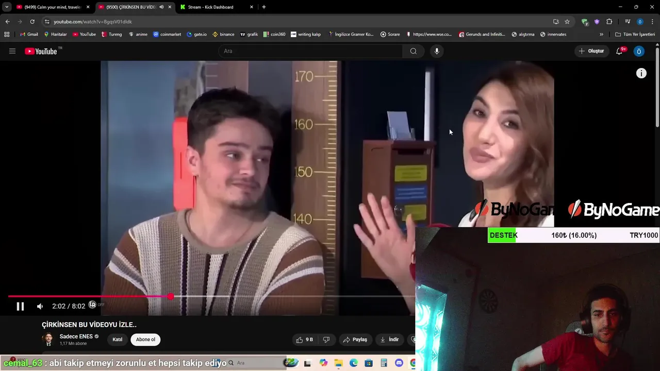Open the Chrome three-dot menu
Viewport: 660px width, 371px height.
652,22
